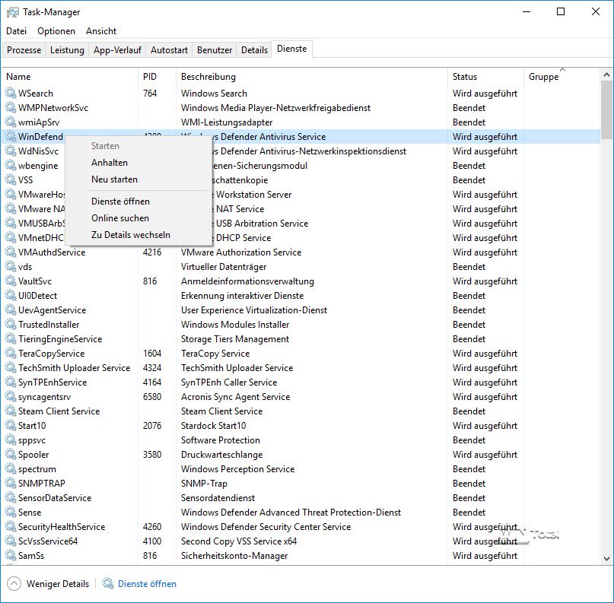Click Online suchen context menu entry
Screen dimensions: 614x603
point(120,218)
